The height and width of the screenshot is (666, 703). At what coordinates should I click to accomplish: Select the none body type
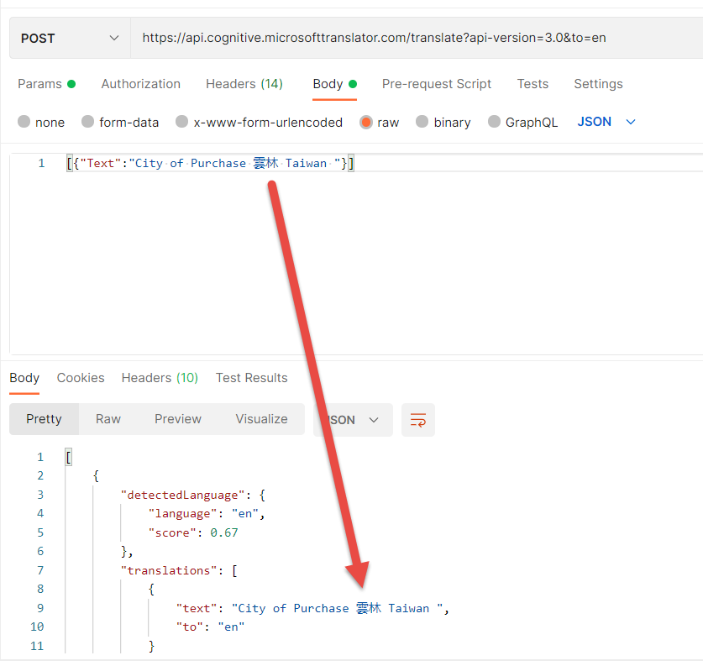pyautogui.click(x=41, y=122)
